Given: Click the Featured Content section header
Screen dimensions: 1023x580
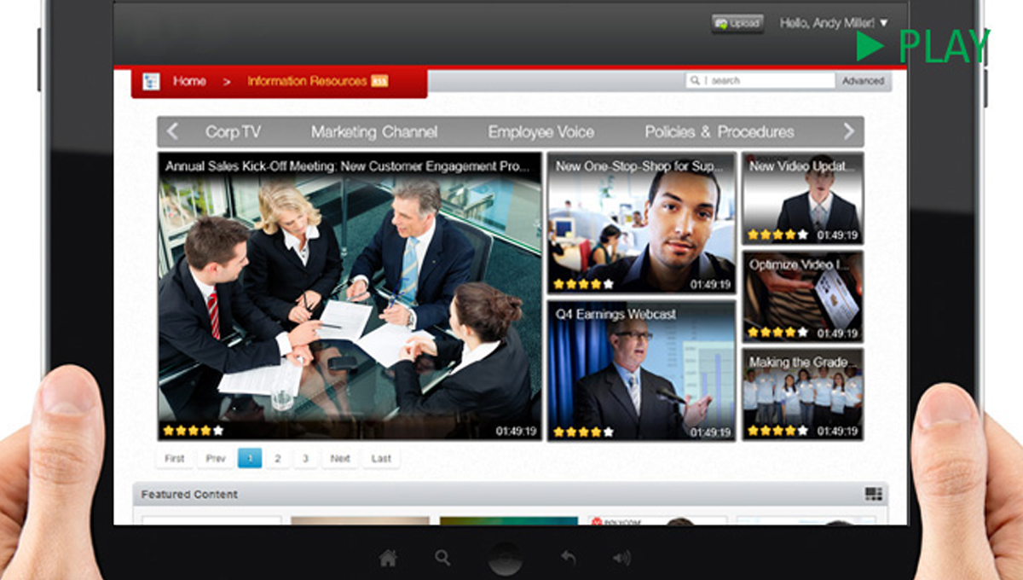Looking at the screenshot, I should pyautogui.click(x=511, y=495).
